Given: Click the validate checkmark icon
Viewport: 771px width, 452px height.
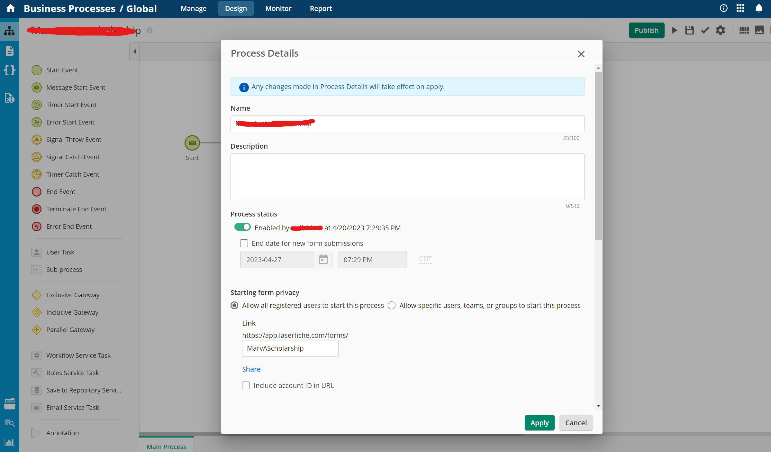Looking at the screenshot, I should pyautogui.click(x=705, y=30).
